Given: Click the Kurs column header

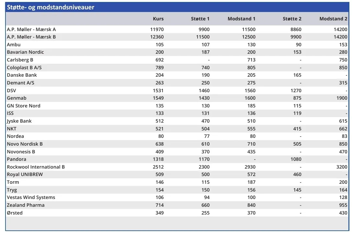Looking at the screenshot, I should click(x=158, y=19).
